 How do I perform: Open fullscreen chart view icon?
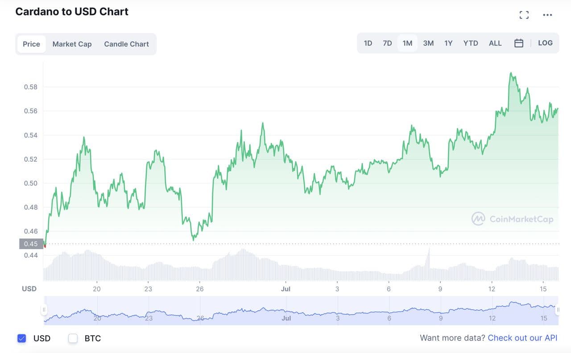click(x=524, y=15)
